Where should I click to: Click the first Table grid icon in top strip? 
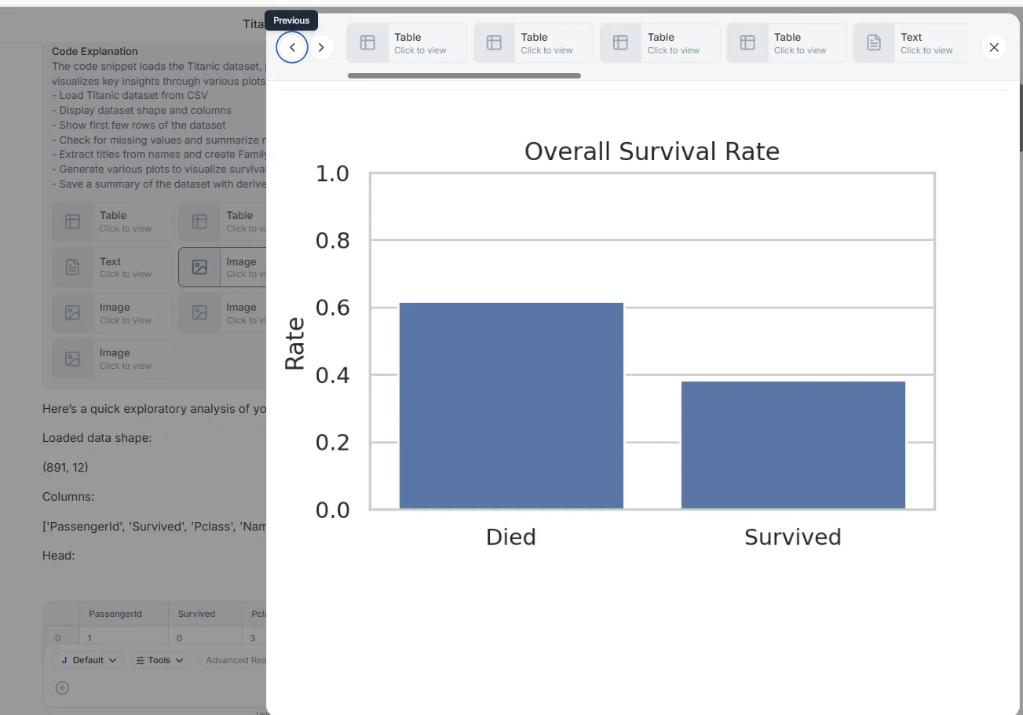[367, 43]
